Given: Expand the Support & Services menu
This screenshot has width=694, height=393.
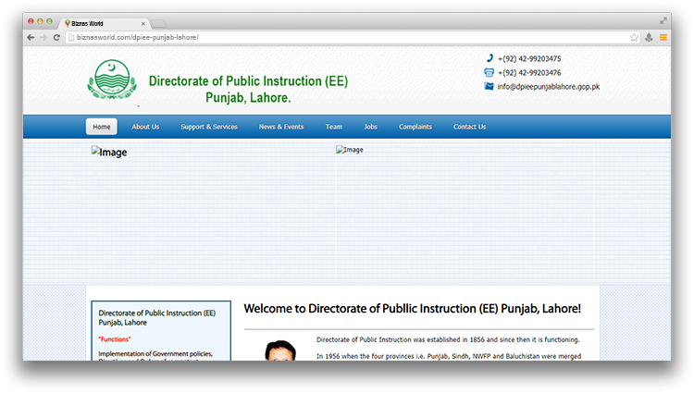Looking at the screenshot, I should (208, 127).
